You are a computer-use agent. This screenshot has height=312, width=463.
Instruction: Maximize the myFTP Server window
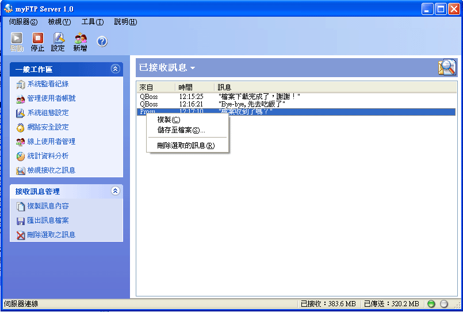(x=441, y=9)
